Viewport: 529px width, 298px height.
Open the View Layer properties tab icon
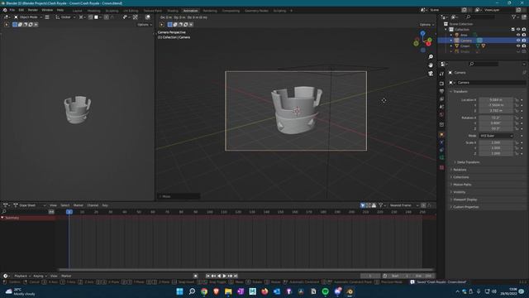[x=441, y=99]
